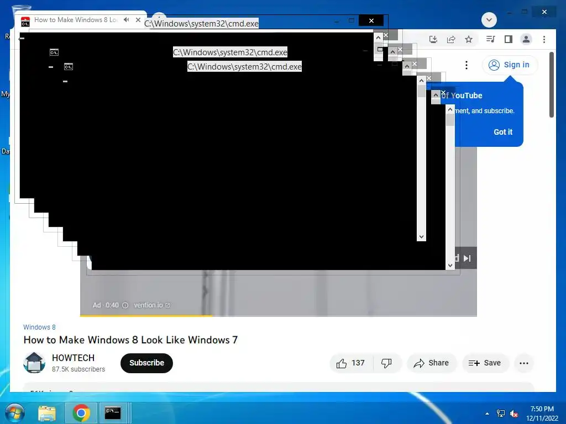Click Sign in button on YouTube
The image size is (566, 424).
(510, 65)
